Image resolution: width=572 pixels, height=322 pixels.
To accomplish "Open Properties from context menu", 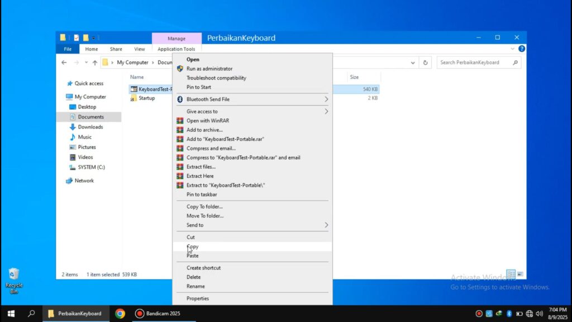I will pyautogui.click(x=198, y=299).
